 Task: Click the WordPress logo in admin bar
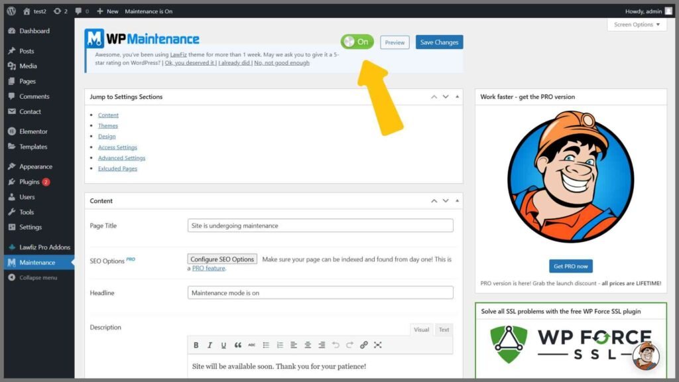[11, 11]
